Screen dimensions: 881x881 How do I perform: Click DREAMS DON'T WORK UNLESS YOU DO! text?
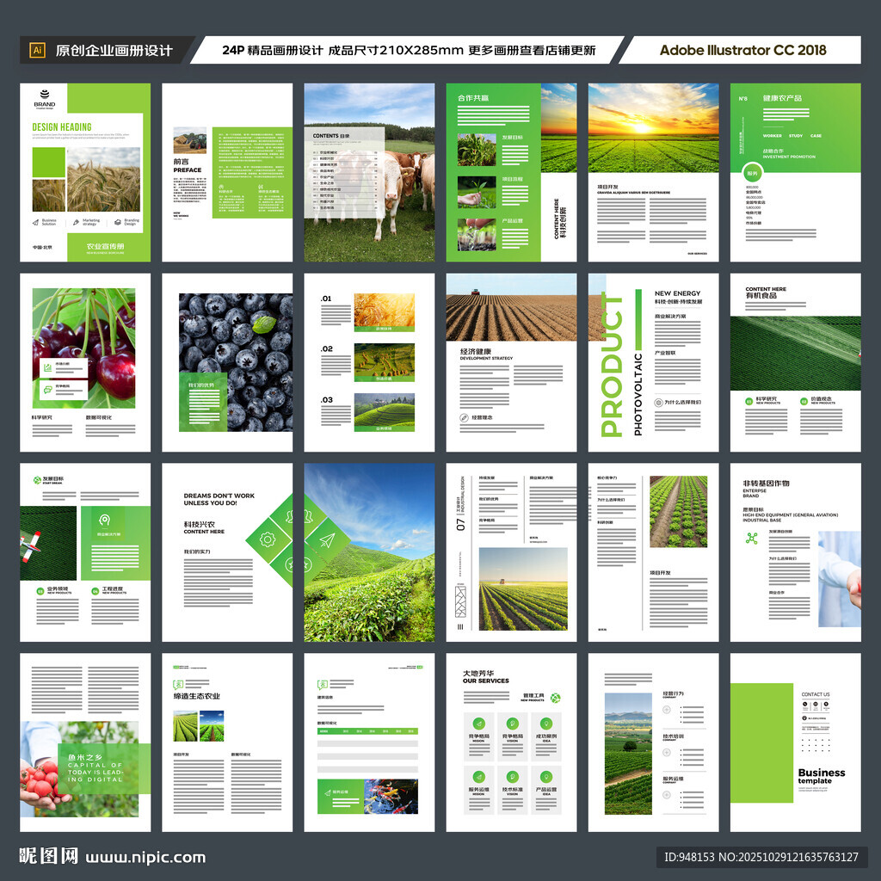point(219,499)
